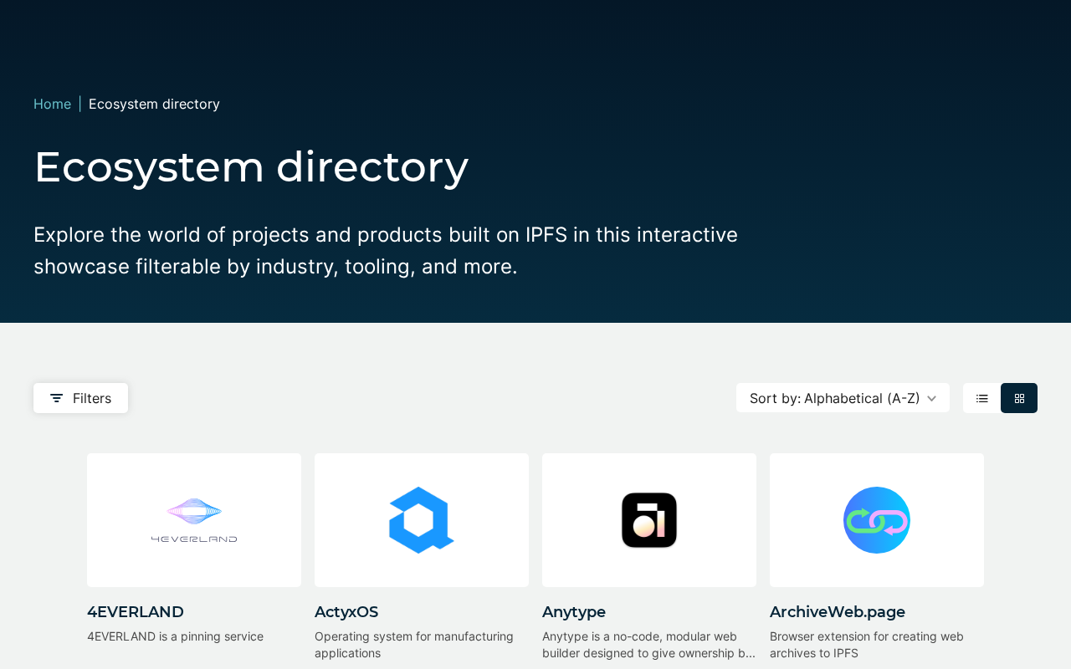
Task: Open the Anytype logo card
Action: [649, 520]
